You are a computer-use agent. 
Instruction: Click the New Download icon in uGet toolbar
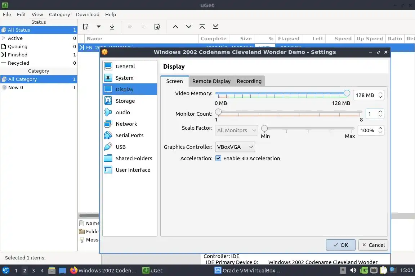click(x=86, y=27)
